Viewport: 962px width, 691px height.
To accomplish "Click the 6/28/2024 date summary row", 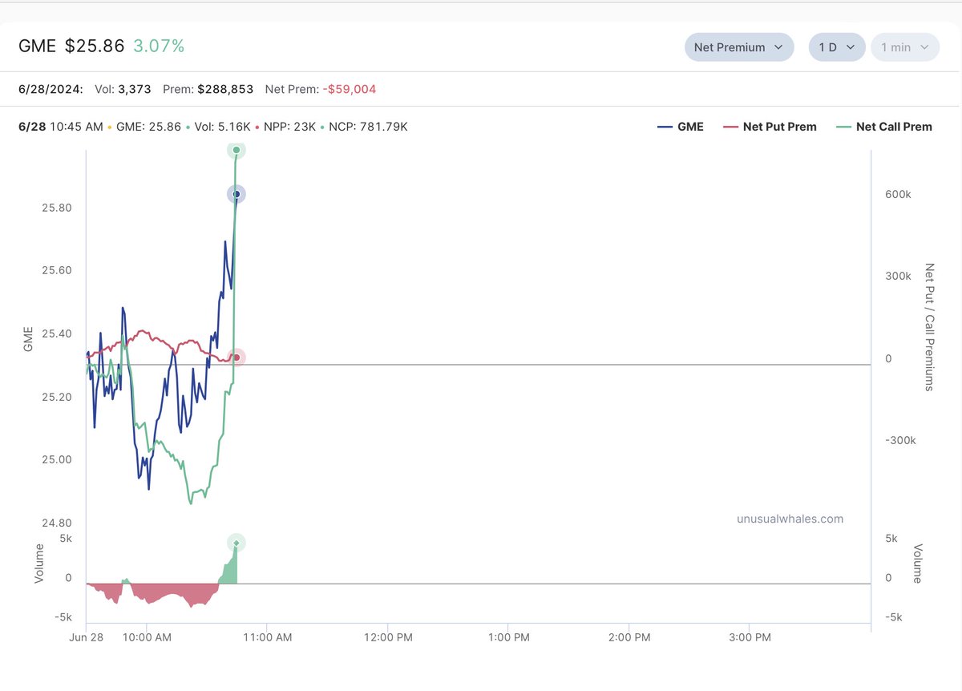I will (x=51, y=89).
